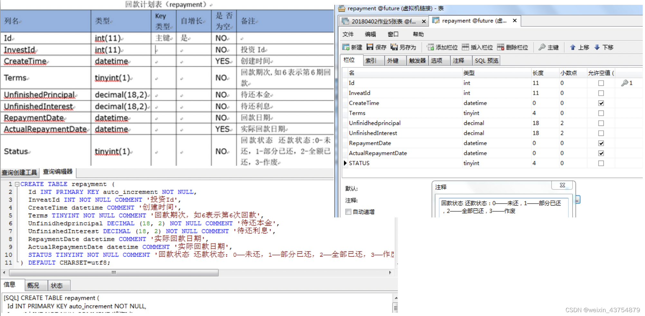The width and height of the screenshot is (645, 316).
Task: Select the 状态 result tab
Action: pos(59,285)
